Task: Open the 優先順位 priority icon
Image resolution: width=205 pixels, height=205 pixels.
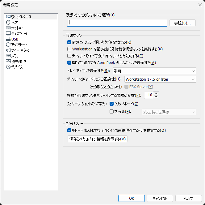Action: tap(8, 61)
